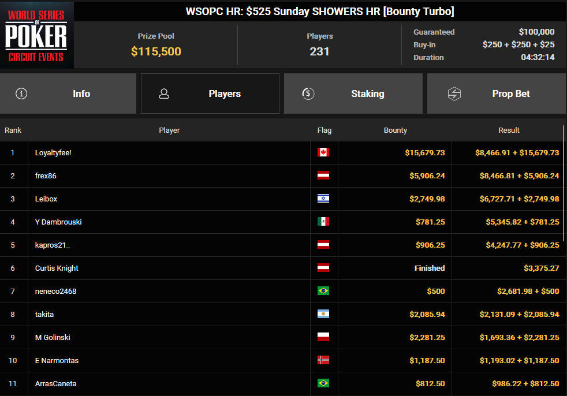Screen dimensions: 567x396
Task: Click Argentina flag in takita row
Action: 323,314
